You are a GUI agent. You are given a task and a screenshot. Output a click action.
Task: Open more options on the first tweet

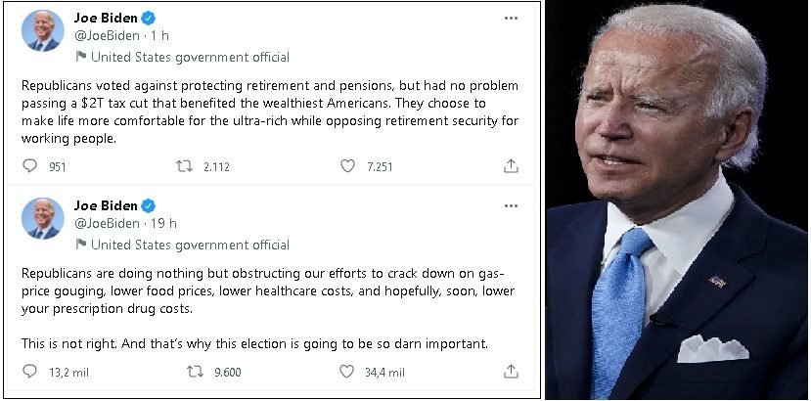(511, 18)
